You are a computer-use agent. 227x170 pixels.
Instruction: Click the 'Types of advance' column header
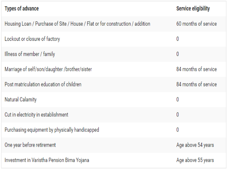22,9
